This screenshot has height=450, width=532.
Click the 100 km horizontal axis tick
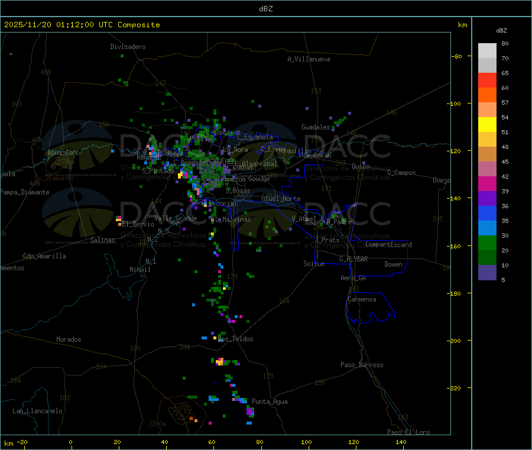pos(306,442)
